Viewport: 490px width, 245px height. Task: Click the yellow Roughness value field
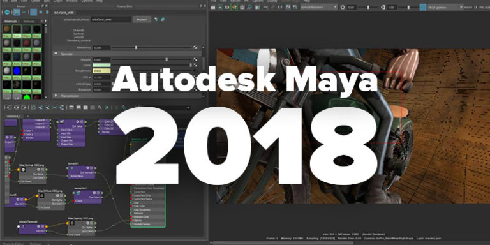[x=101, y=71]
